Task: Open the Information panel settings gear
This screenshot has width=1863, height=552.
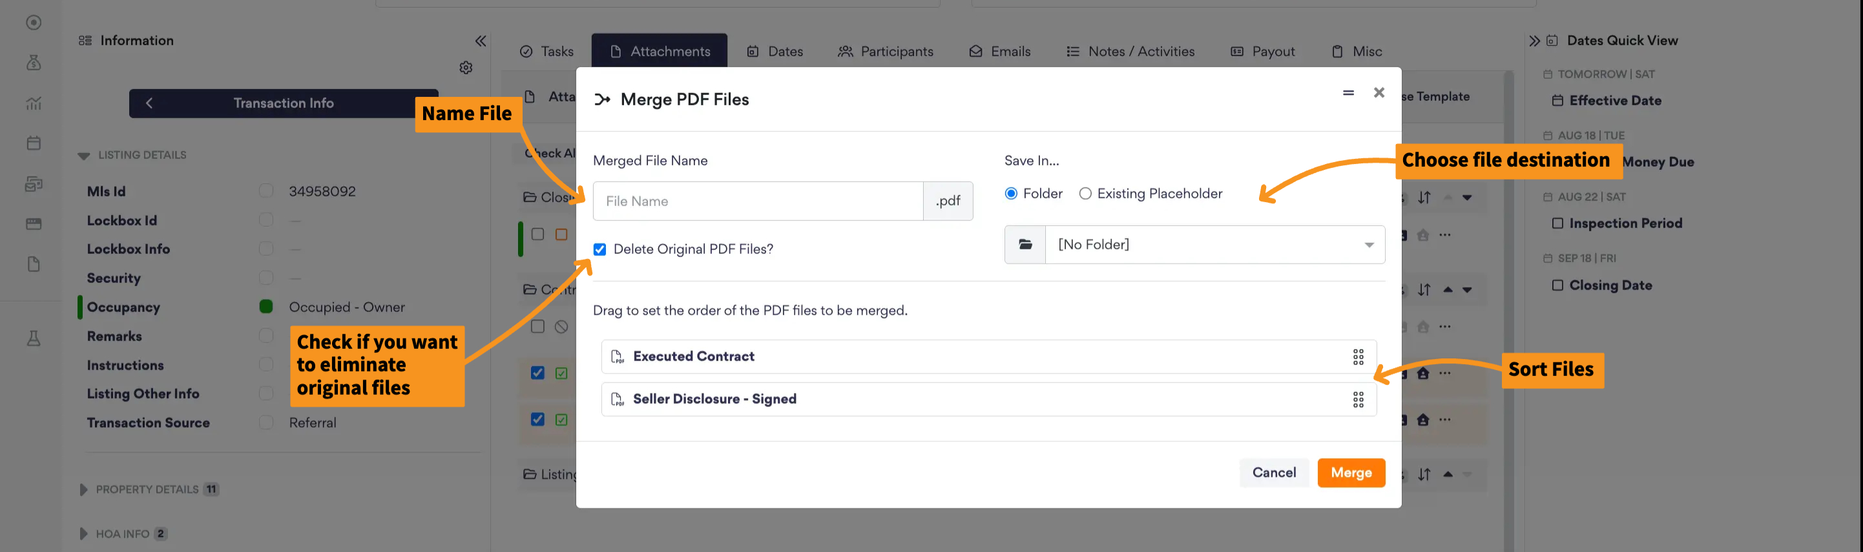Action: (466, 67)
